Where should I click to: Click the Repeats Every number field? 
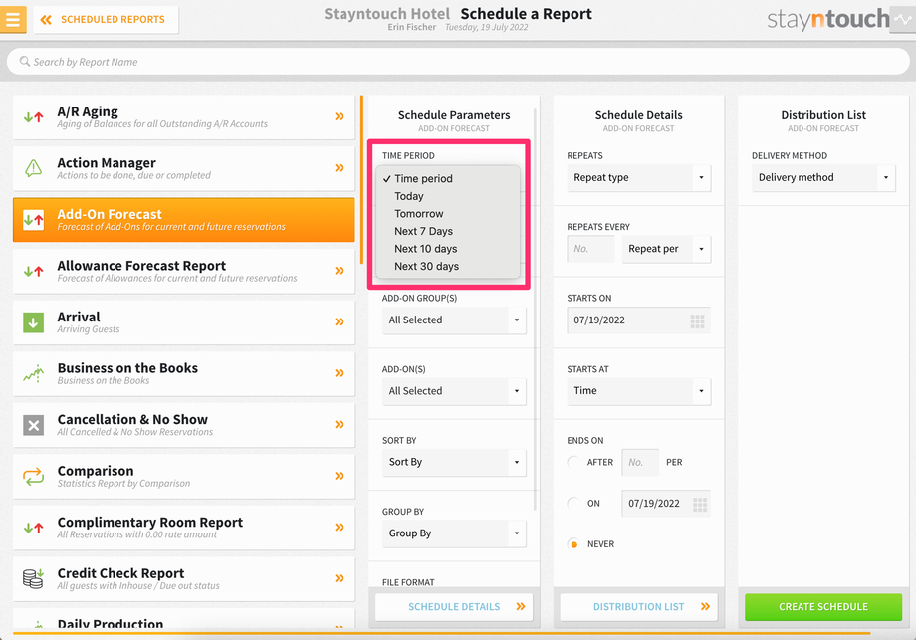pyautogui.click(x=590, y=249)
